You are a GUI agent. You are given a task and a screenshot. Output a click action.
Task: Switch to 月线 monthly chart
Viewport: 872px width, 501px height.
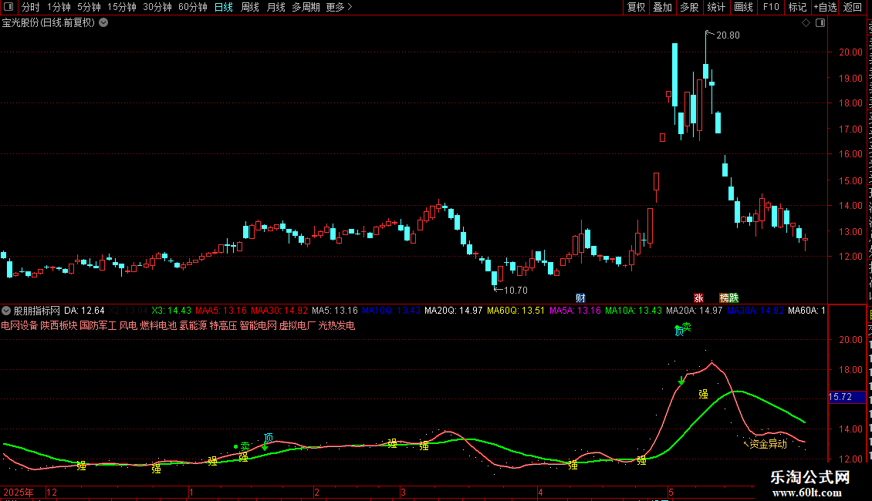(275, 7)
